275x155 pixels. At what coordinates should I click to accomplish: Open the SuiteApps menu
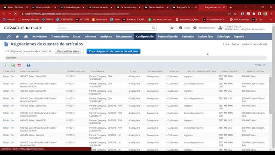point(223,37)
